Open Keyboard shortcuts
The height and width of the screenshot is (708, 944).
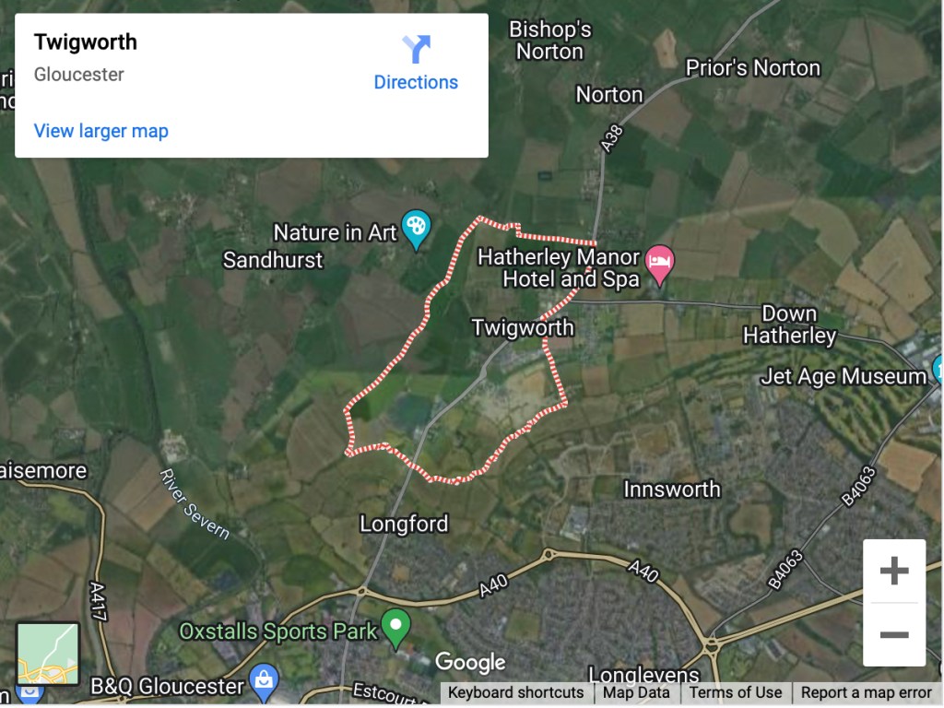516,692
